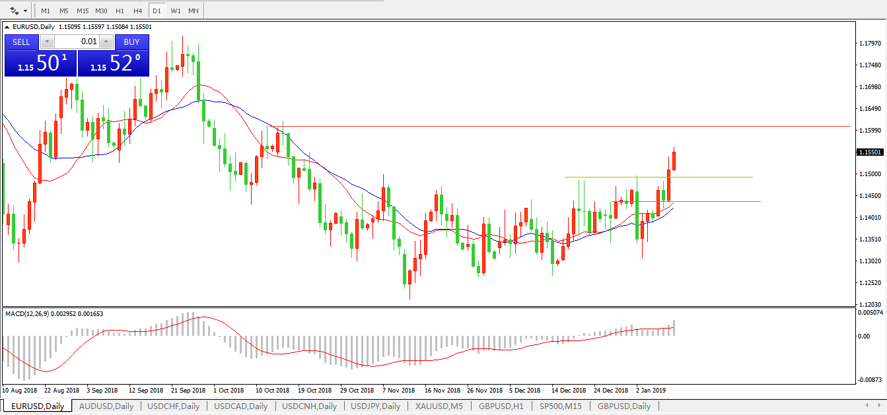Enable the H4 timeframe button

[x=137, y=11]
